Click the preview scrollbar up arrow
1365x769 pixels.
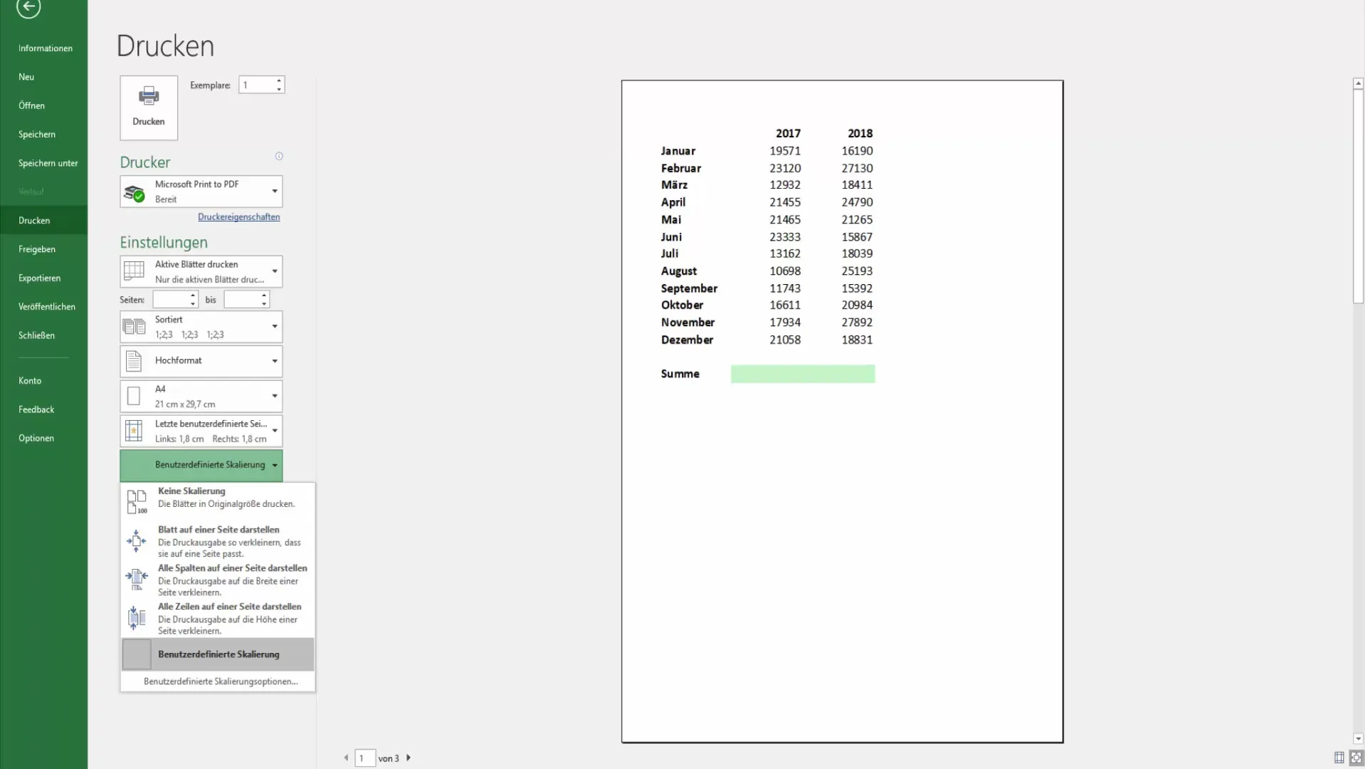(x=1358, y=83)
